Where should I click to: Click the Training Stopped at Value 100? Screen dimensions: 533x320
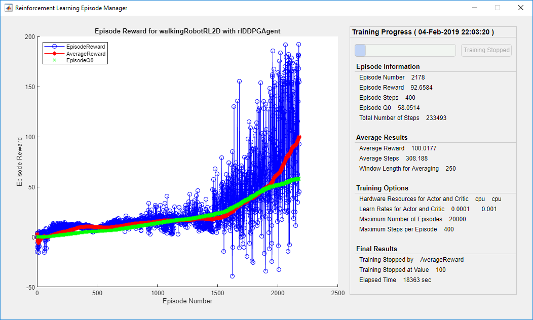(441, 270)
